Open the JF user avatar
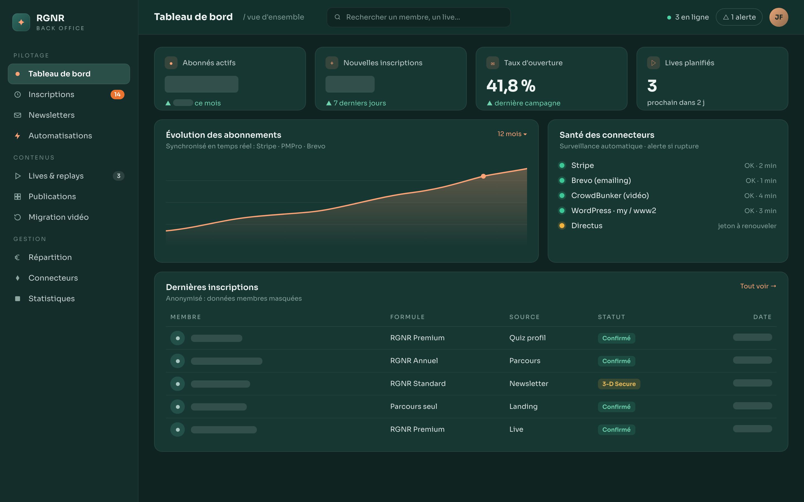This screenshot has width=804, height=502. tap(779, 17)
